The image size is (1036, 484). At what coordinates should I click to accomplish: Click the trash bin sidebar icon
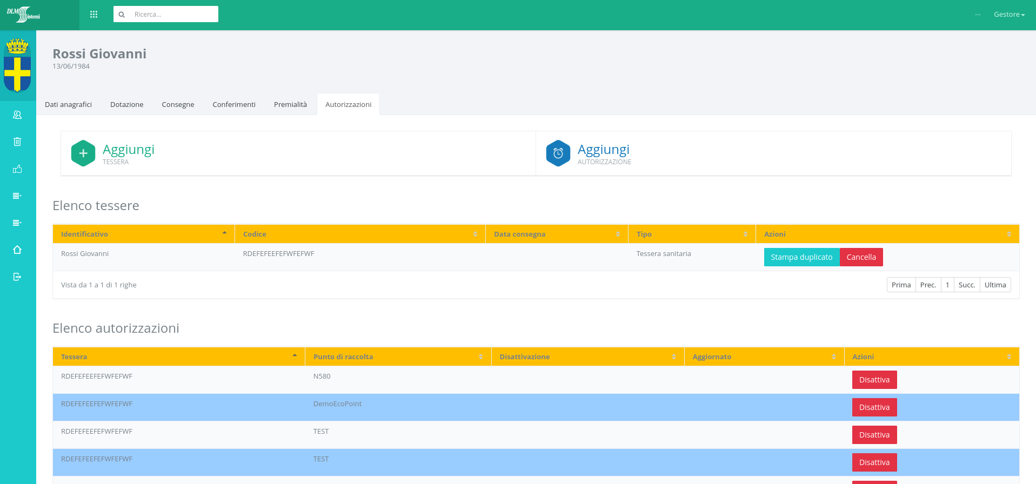(x=17, y=142)
